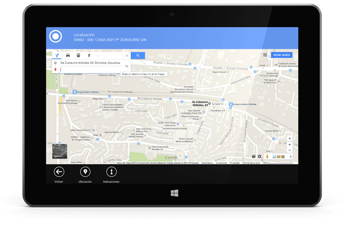Click Informar de un error link

point(251,163)
